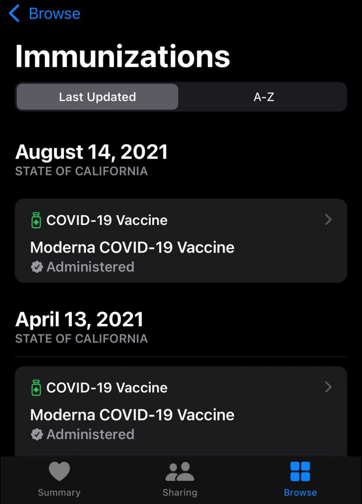
Task: Tap the Summary heart icon
Action: click(x=59, y=472)
